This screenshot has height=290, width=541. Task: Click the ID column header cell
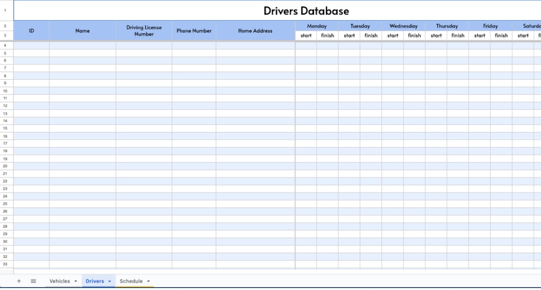coord(31,31)
